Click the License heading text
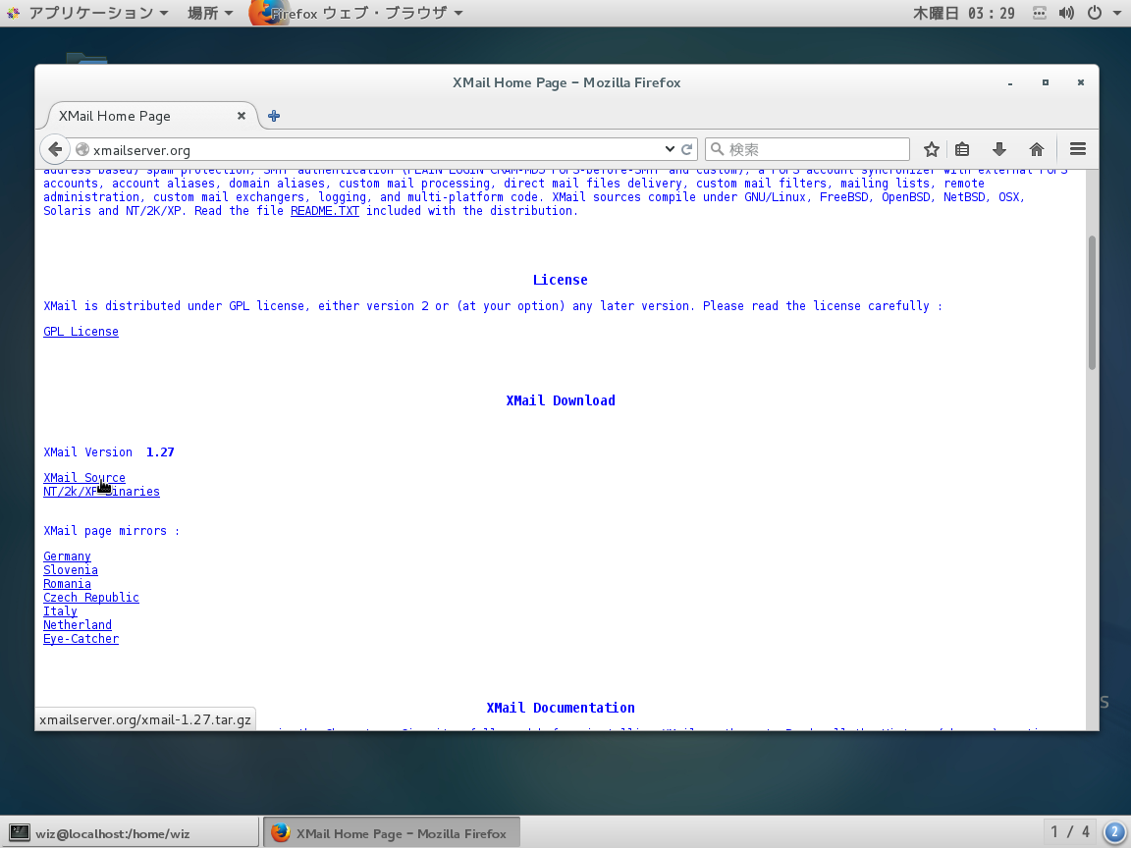 click(x=561, y=280)
